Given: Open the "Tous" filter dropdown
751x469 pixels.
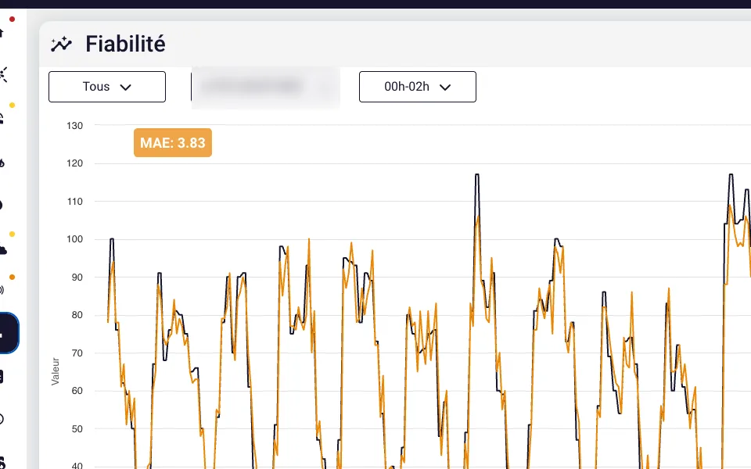Looking at the screenshot, I should (107, 87).
